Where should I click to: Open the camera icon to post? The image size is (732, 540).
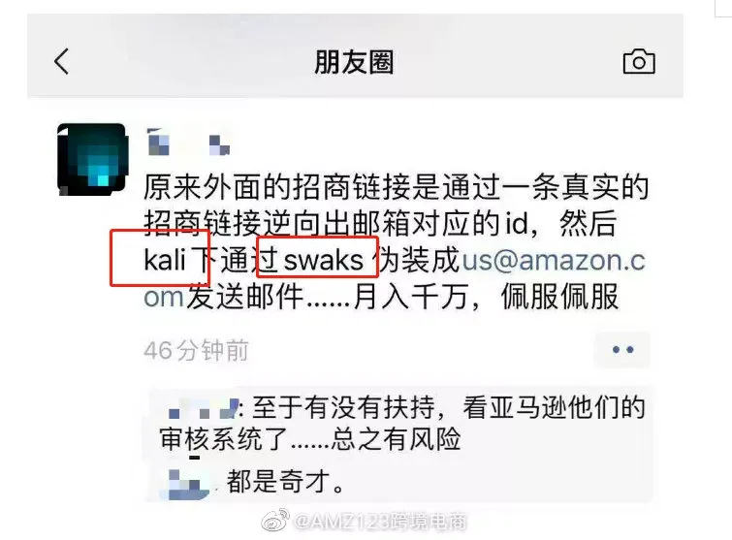tap(639, 61)
